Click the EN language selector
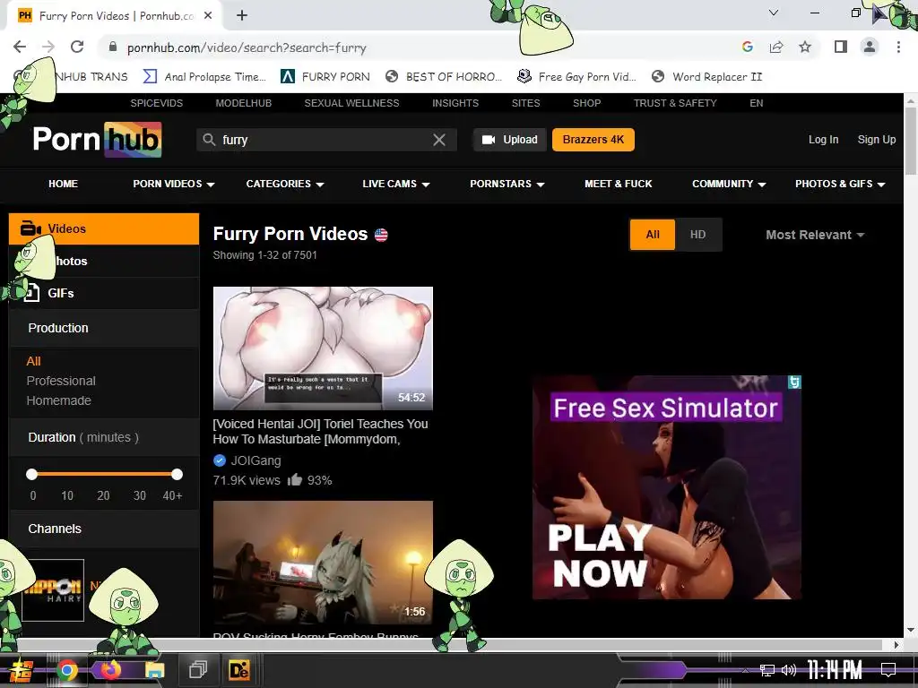Image resolution: width=918 pixels, height=688 pixels. pyautogui.click(x=757, y=103)
